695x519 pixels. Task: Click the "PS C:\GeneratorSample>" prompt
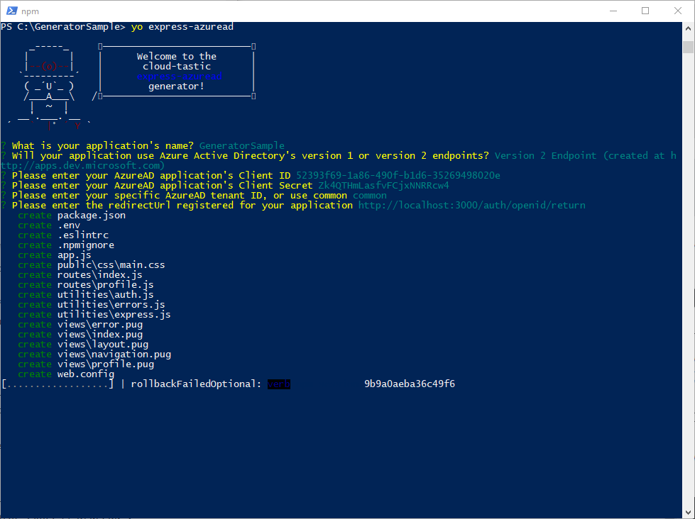63,27
